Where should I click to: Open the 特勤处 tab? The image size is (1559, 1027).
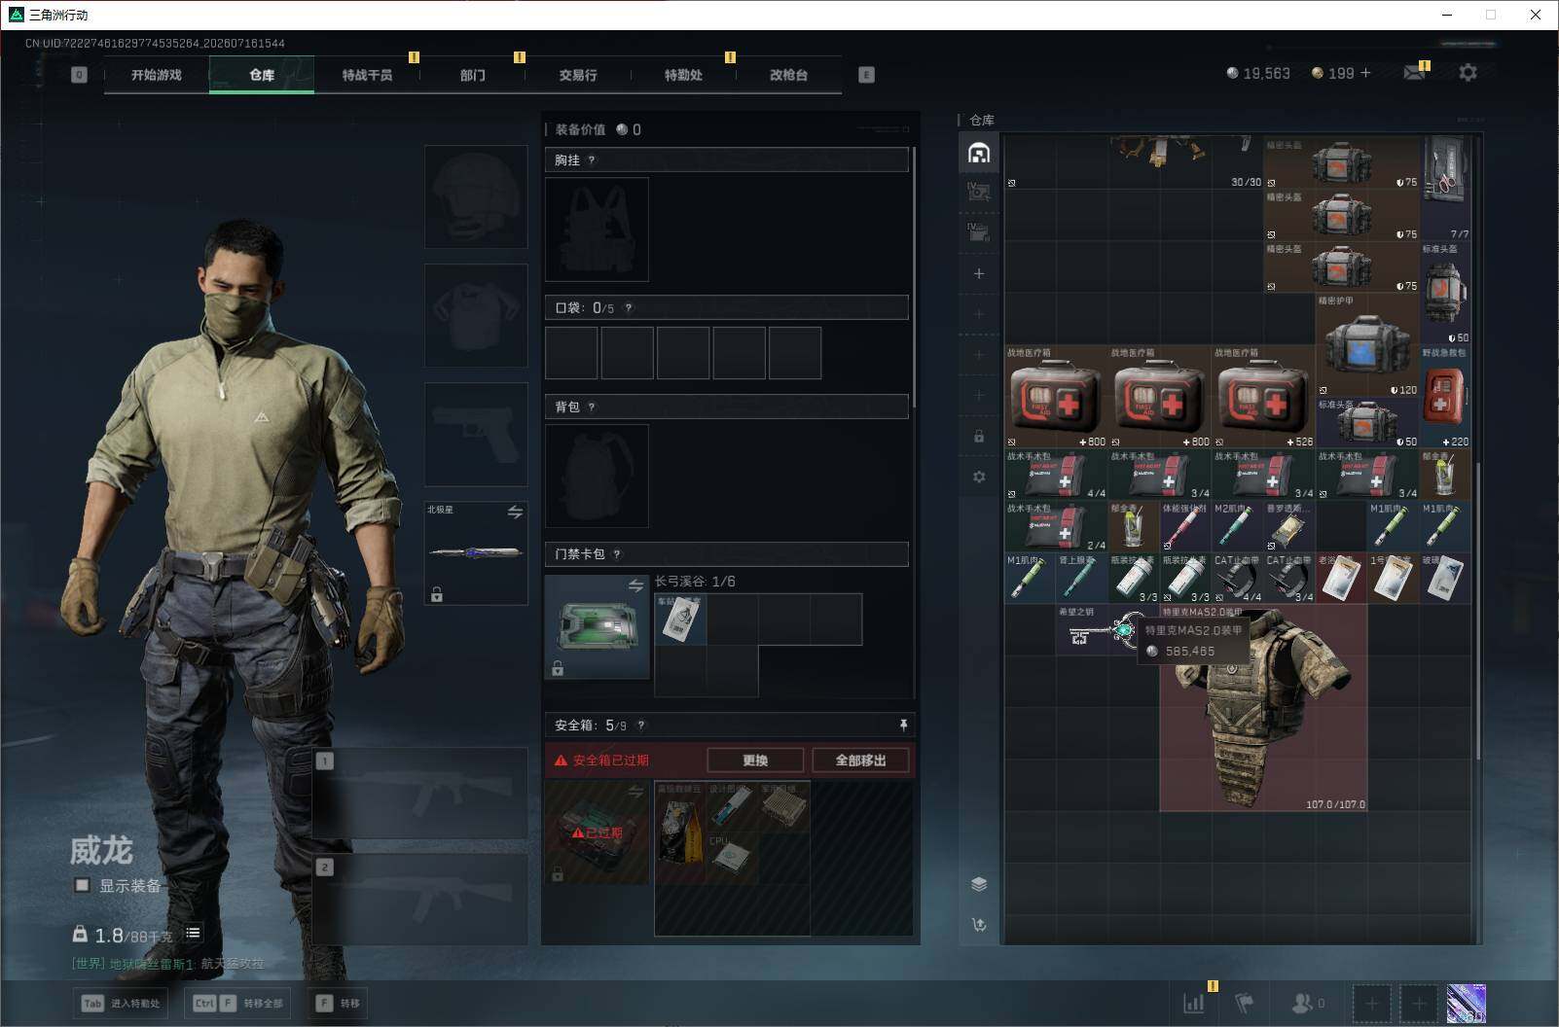click(x=683, y=75)
